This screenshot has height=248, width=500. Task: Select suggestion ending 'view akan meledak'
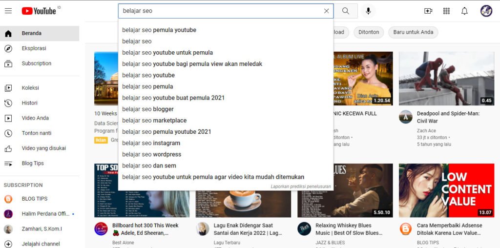tap(226, 64)
